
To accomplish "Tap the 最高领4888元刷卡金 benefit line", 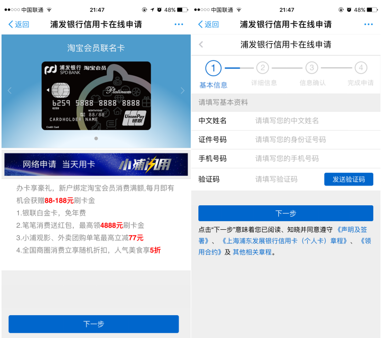I will (111, 225).
